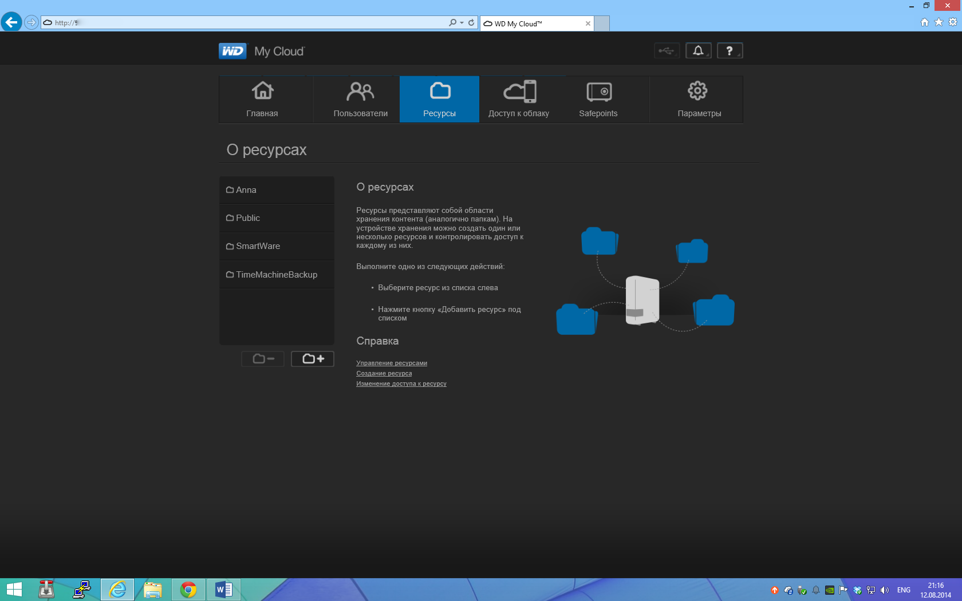
Task: Click the volume speaker tray icon
Action: [x=885, y=590]
